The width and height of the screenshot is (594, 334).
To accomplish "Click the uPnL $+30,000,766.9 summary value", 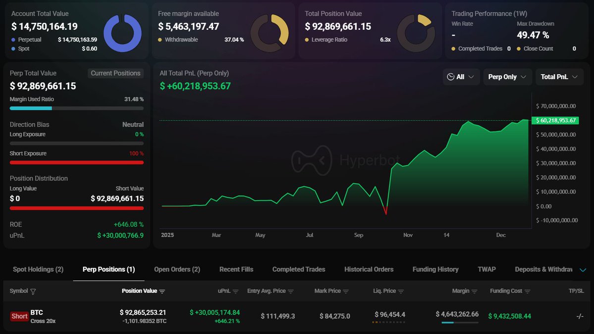I will pos(120,235).
